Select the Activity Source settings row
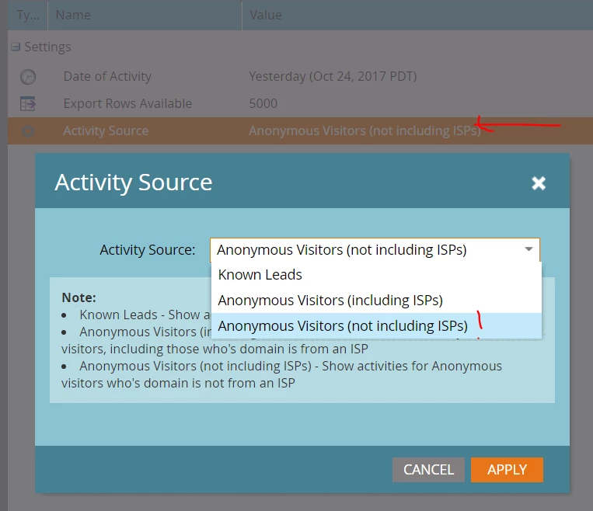 (300, 130)
